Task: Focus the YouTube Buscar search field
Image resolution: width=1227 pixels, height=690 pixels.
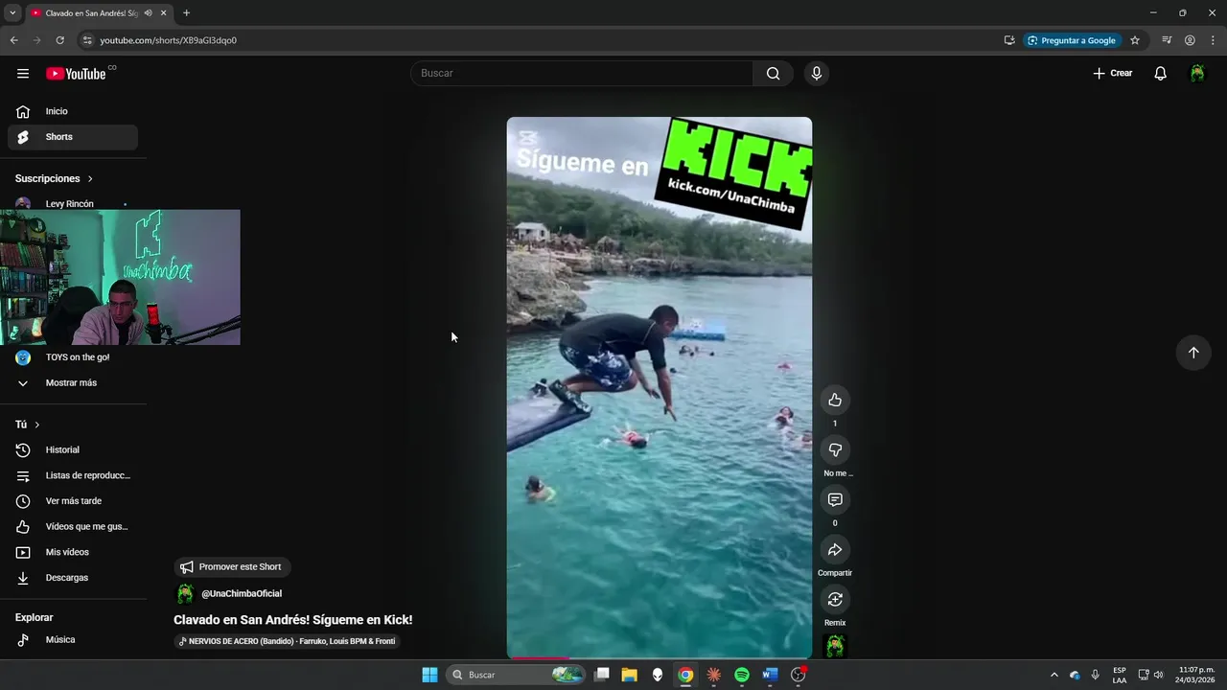Action: point(583,74)
